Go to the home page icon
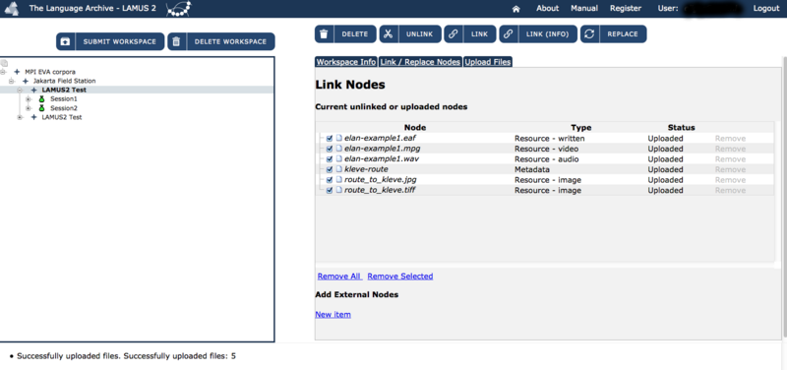 pyautogui.click(x=515, y=9)
